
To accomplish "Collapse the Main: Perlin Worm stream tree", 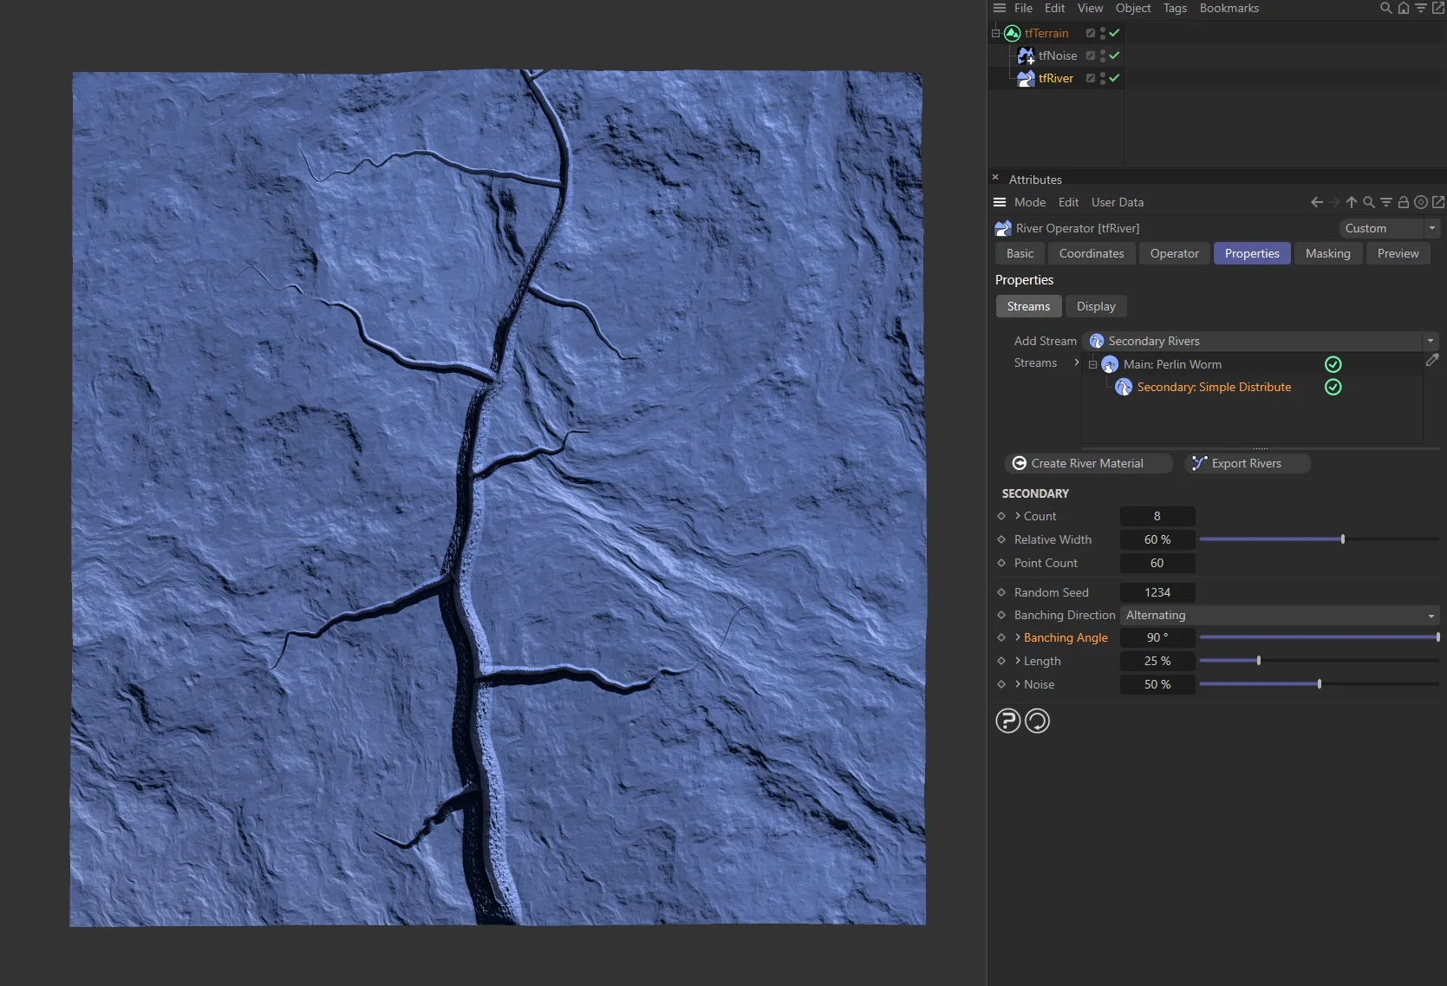I will tap(1092, 364).
